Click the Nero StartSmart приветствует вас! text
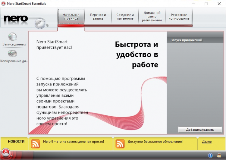This screenshot has width=226, height=160. point(54,44)
